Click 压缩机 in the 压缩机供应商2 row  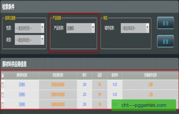[x=22, y=95]
